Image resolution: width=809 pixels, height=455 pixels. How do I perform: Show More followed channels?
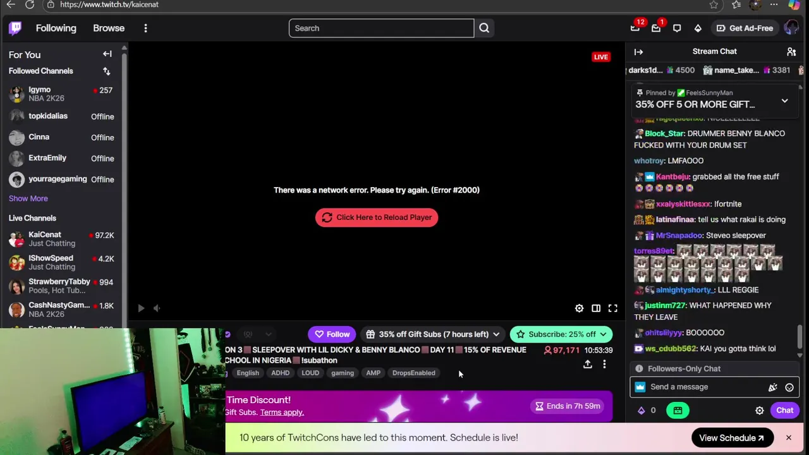(28, 198)
